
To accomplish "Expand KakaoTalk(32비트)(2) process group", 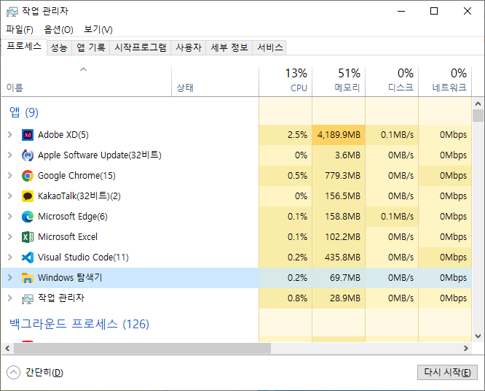I will (x=10, y=196).
